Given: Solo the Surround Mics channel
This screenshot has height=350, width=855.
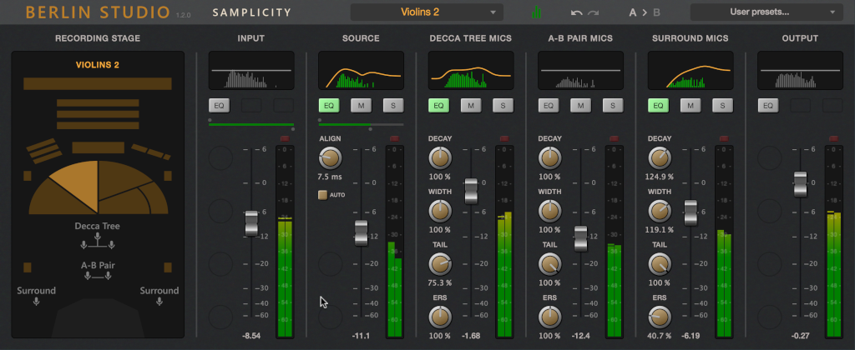Looking at the screenshot, I should pos(722,106).
